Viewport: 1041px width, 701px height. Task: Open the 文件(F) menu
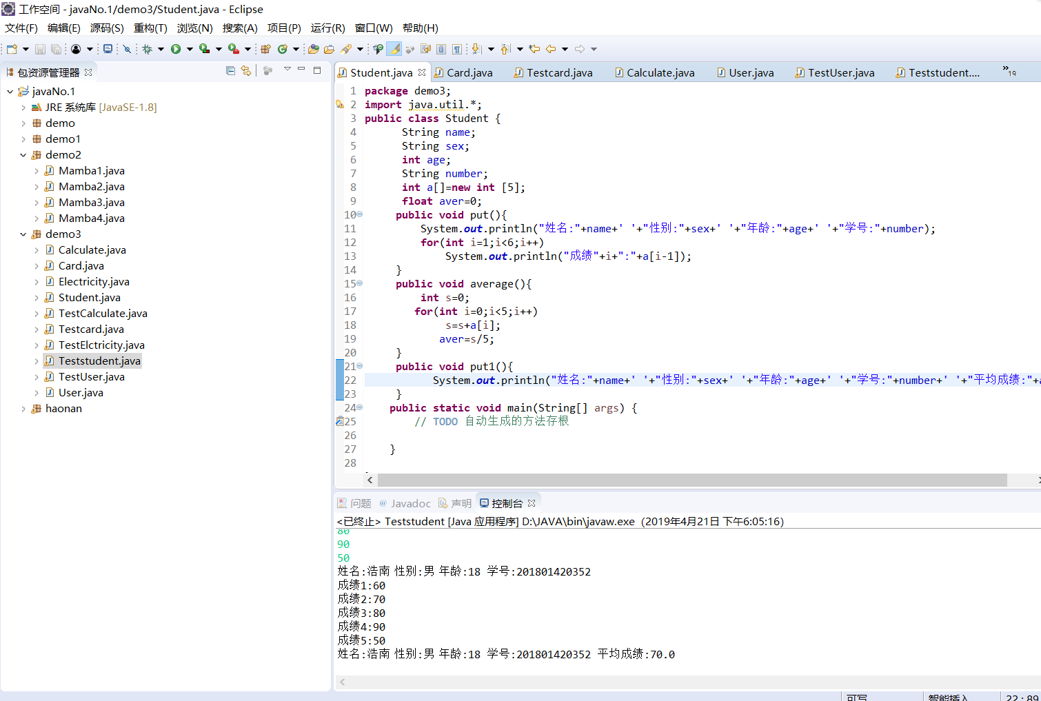tap(21, 28)
